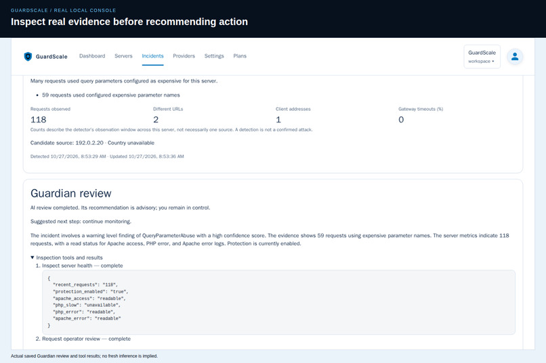
Task: Click the "Actual saved Guardian review" footer note
Action: tap(84, 356)
